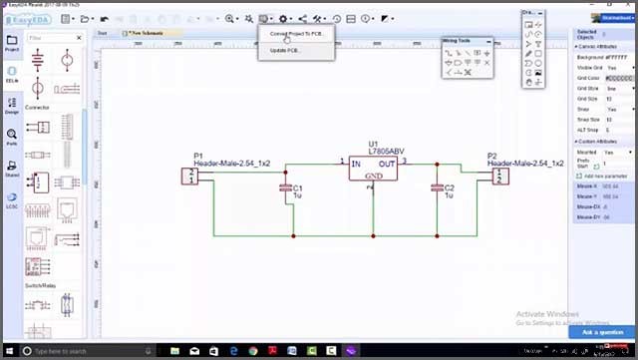Click the Settings gear toolbar icon
The image size is (638, 360).
click(x=283, y=19)
